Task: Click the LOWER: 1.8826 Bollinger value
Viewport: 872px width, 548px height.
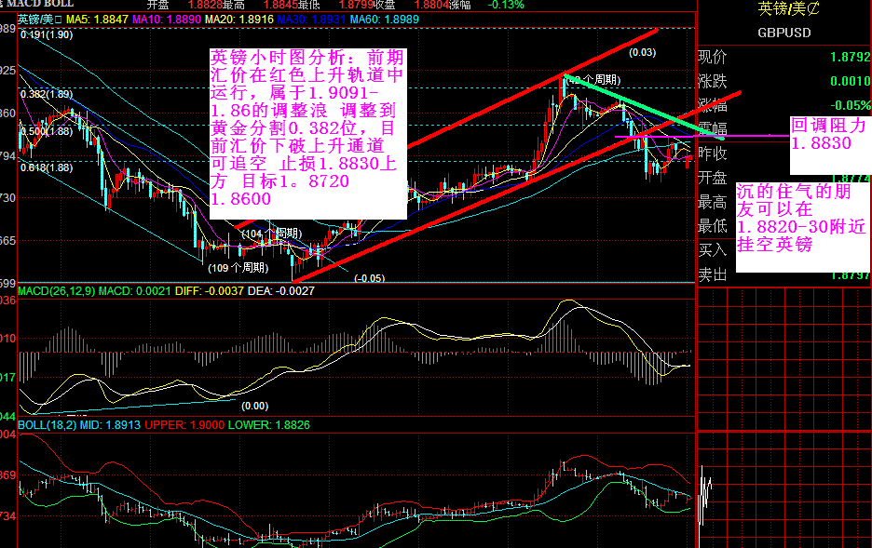Action: point(268,425)
